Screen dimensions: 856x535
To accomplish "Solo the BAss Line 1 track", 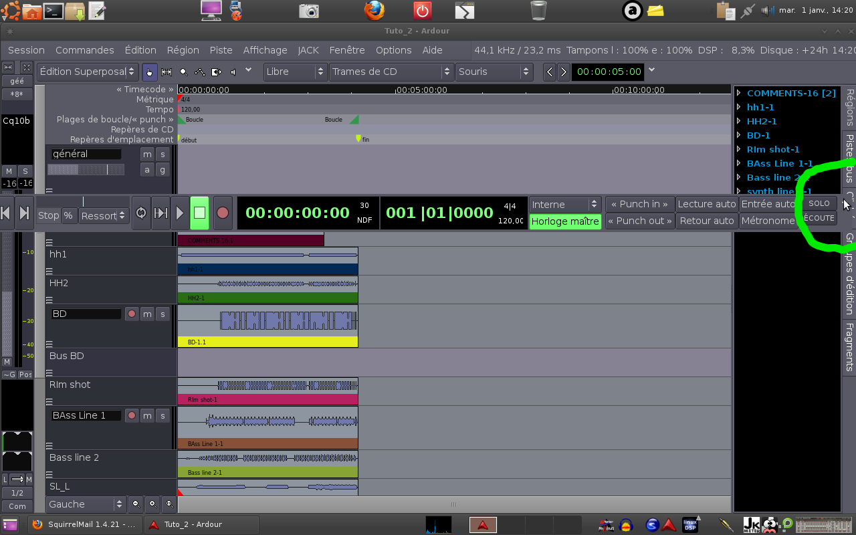I will [163, 415].
